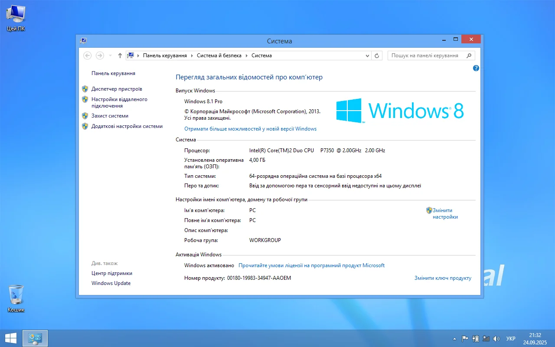Click Система й безпека breadcrumb
Screen dimensions: 555x347
click(219, 56)
